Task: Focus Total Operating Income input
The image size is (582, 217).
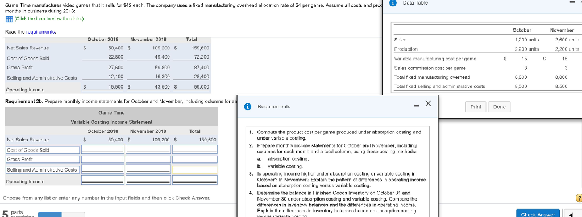Action: [x=195, y=180]
